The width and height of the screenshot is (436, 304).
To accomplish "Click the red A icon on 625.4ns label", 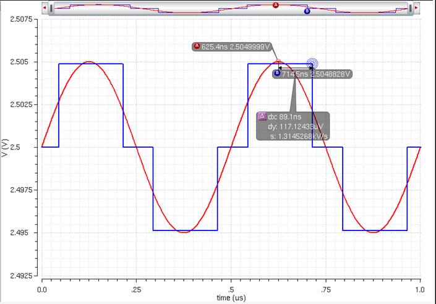I will click(197, 46).
